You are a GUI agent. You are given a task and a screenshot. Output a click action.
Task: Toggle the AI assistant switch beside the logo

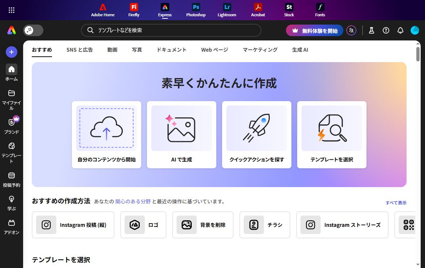(x=33, y=30)
